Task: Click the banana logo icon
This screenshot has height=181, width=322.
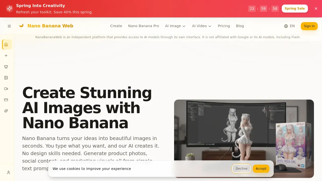Action: [x=21, y=26]
